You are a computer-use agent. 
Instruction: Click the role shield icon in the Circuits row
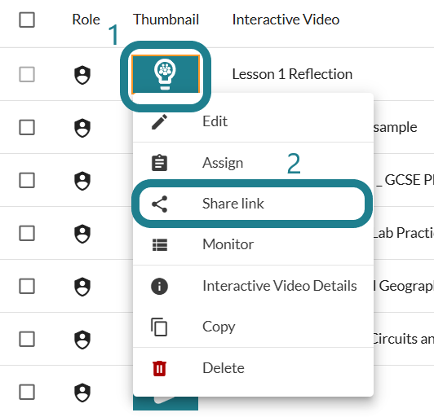[x=82, y=340]
